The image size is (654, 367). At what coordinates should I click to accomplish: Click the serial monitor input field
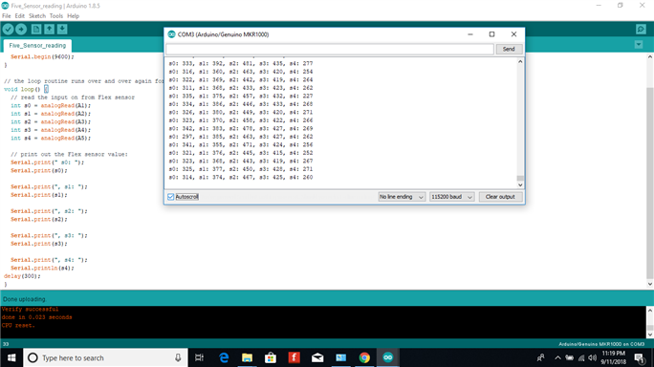click(x=330, y=49)
